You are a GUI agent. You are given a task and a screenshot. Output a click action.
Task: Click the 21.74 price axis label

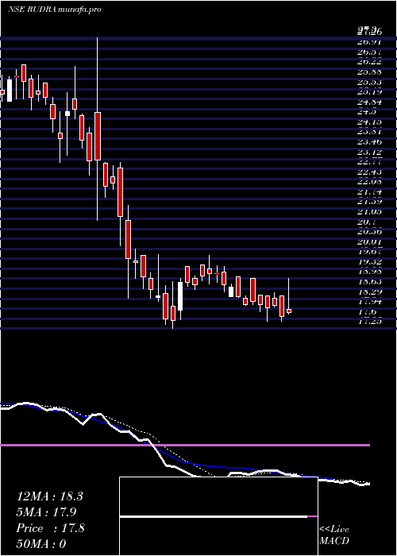pyautogui.click(x=369, y=192)
